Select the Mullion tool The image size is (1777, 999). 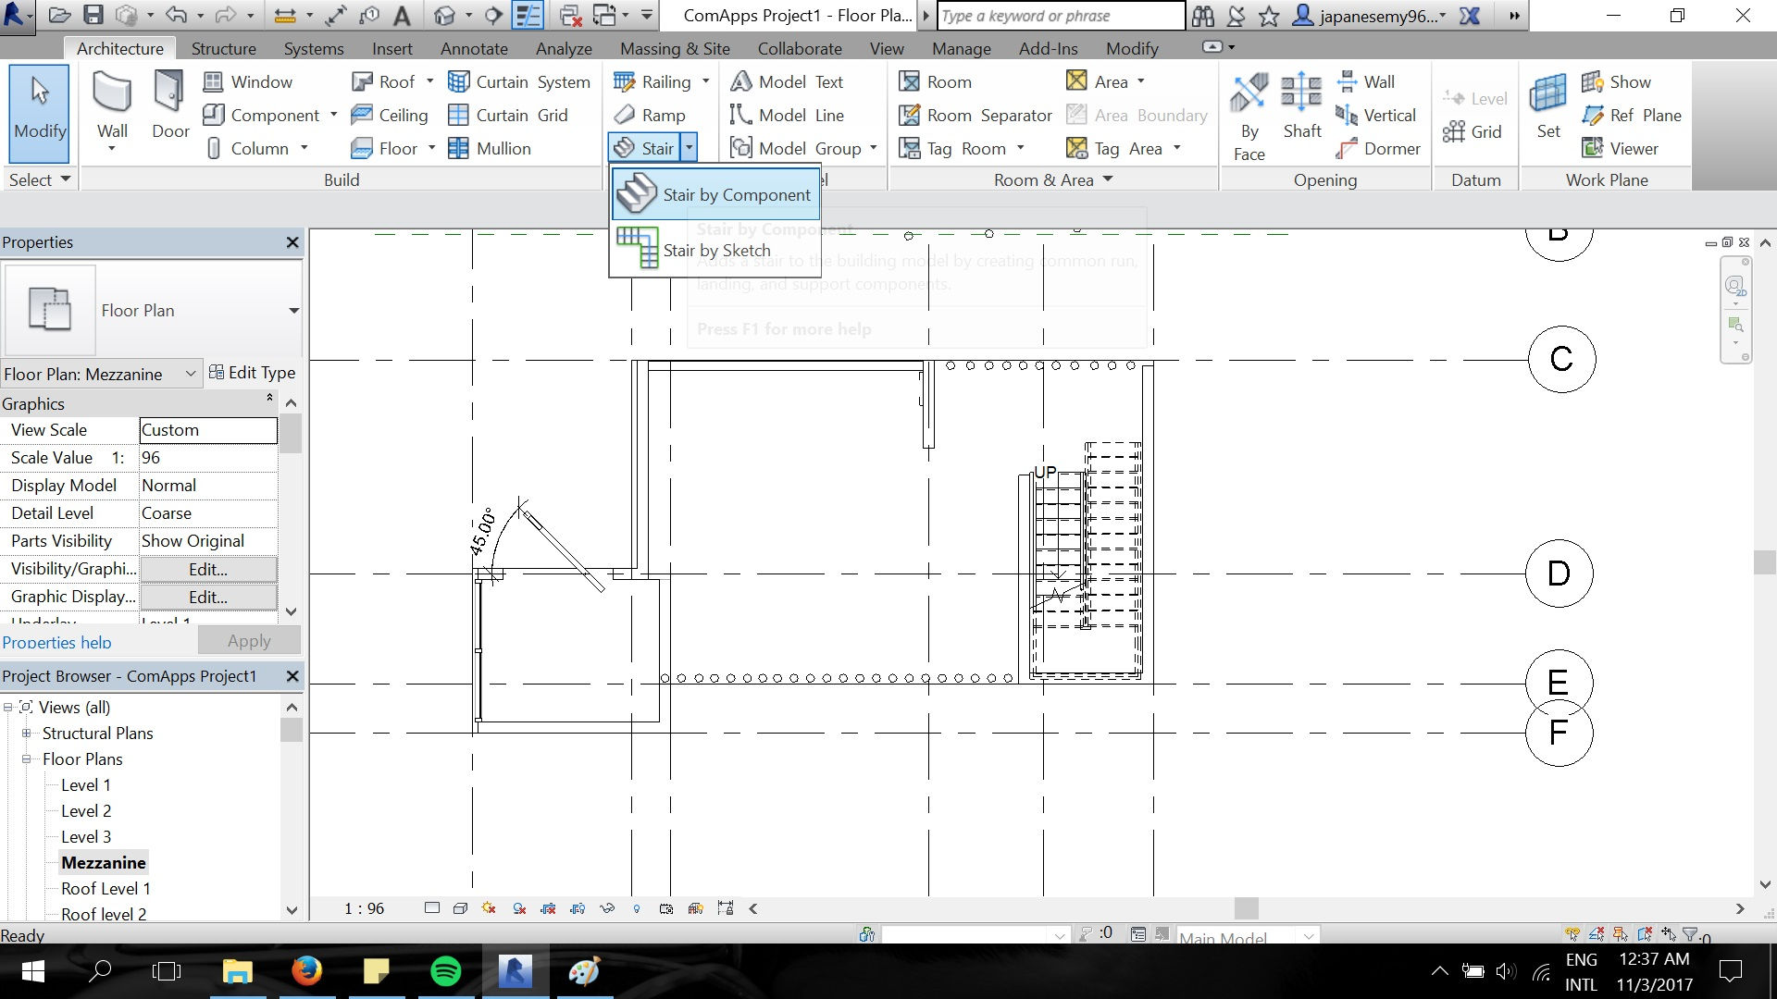coord(490,148)
